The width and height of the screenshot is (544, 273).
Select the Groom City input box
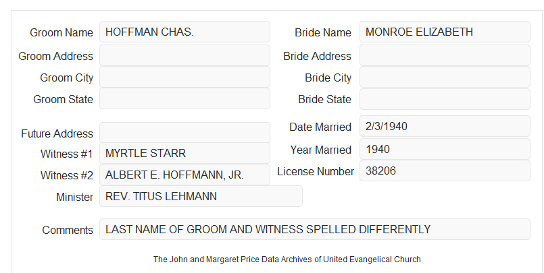184,77
